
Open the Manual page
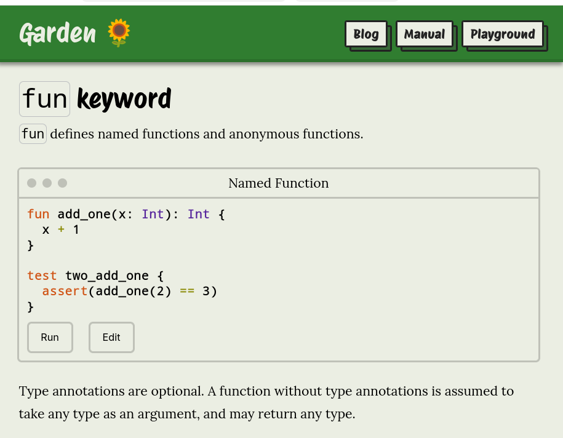point(425,34)
